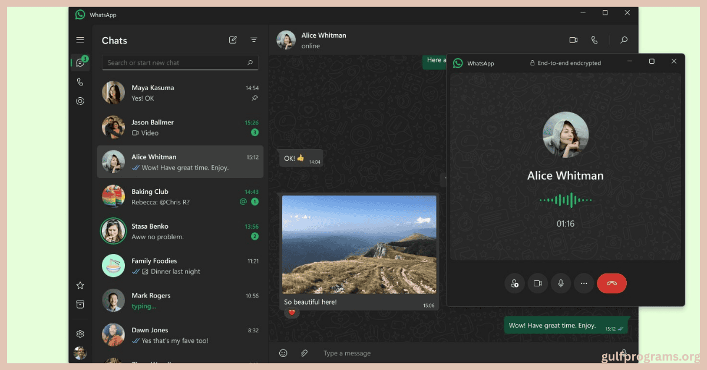Add a participant to the call
Screen dimensions: 707x370
pyautogui.click(x=515, y=283)
